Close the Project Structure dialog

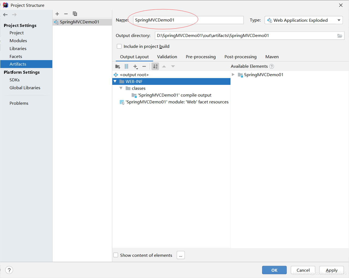[x=341, y=5]
